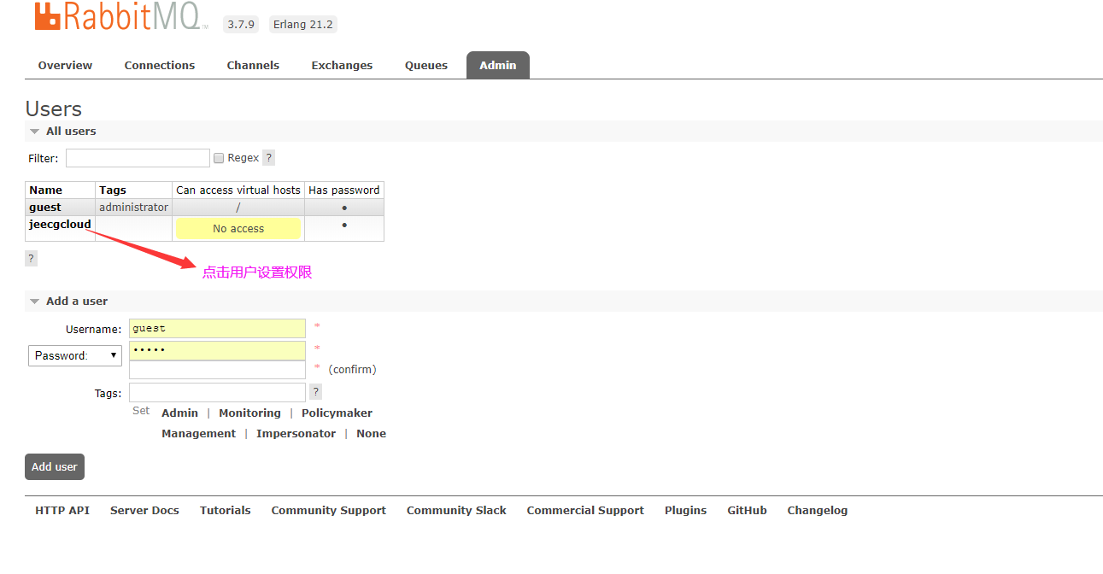
Task: Click the Add user button
Action: coord(55,467)
